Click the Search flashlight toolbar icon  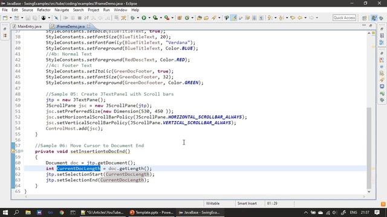[213, 17]
